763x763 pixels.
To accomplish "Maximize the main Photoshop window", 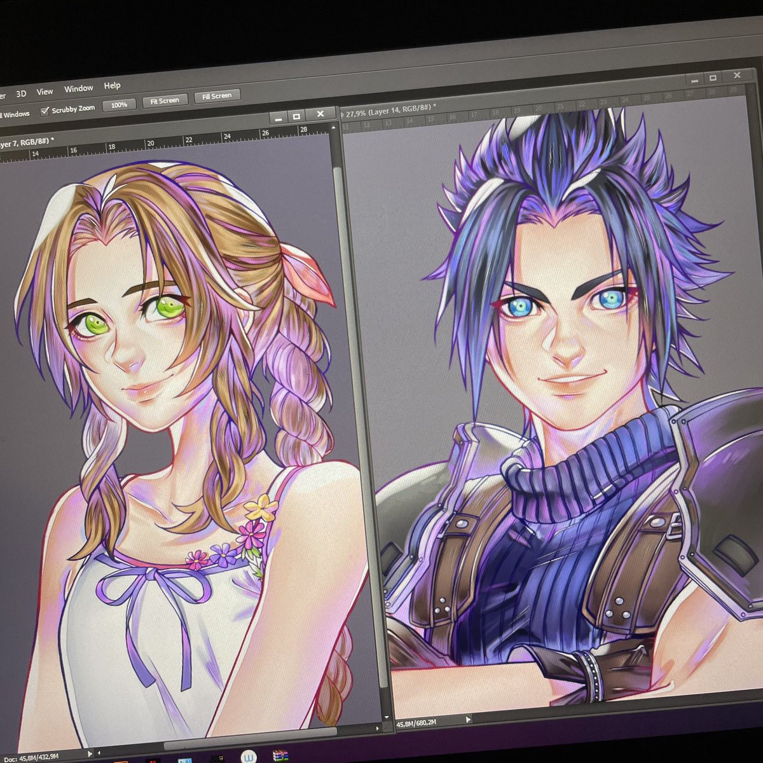I will (713, 78).
